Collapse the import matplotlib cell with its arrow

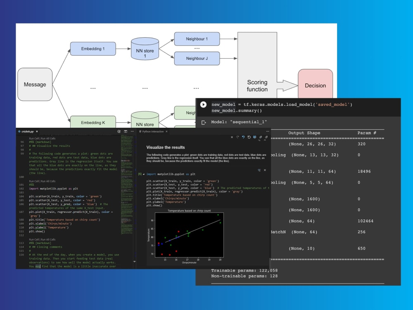coord(143,174)
